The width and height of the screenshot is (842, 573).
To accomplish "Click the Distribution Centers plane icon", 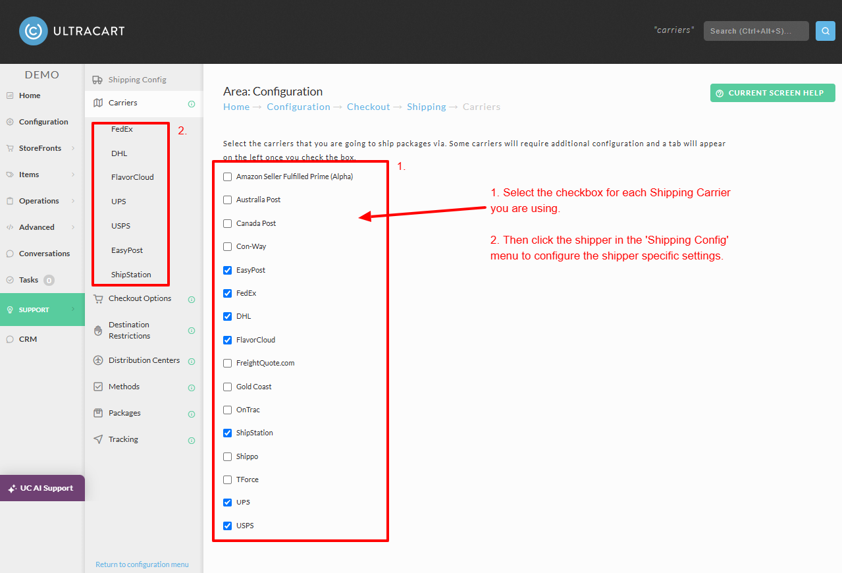I will 98,360.
